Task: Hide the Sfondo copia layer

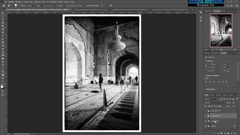Action: coord(205,121)
